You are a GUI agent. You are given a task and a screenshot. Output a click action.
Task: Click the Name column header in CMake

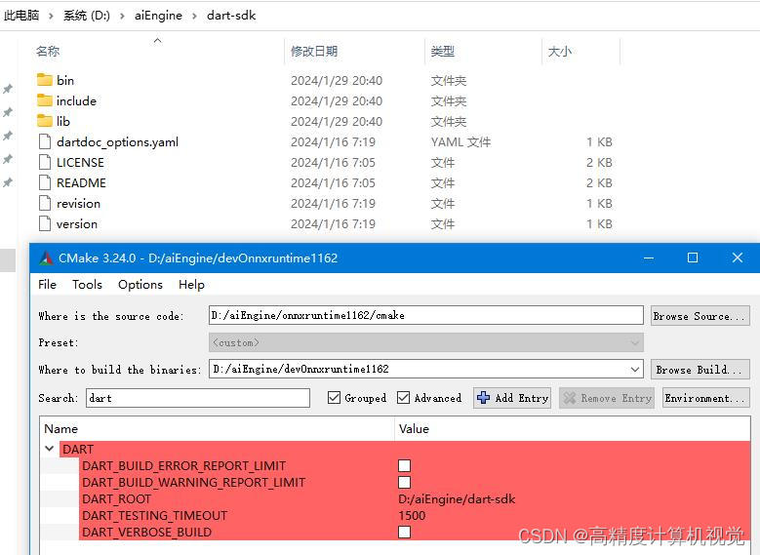click(61, 428)
